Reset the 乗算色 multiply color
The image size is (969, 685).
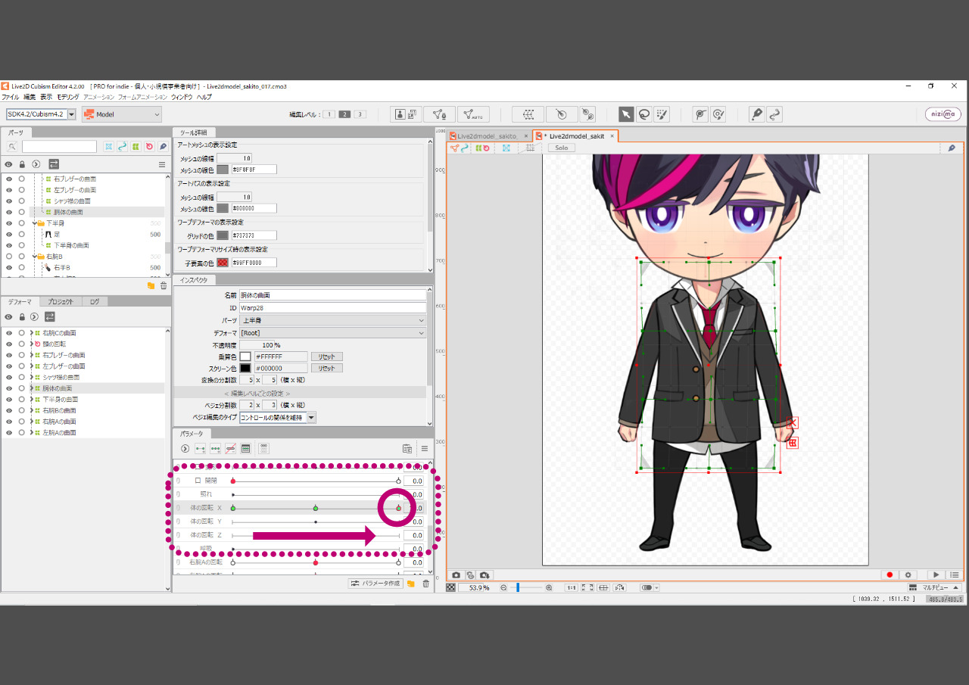point(327,357)
